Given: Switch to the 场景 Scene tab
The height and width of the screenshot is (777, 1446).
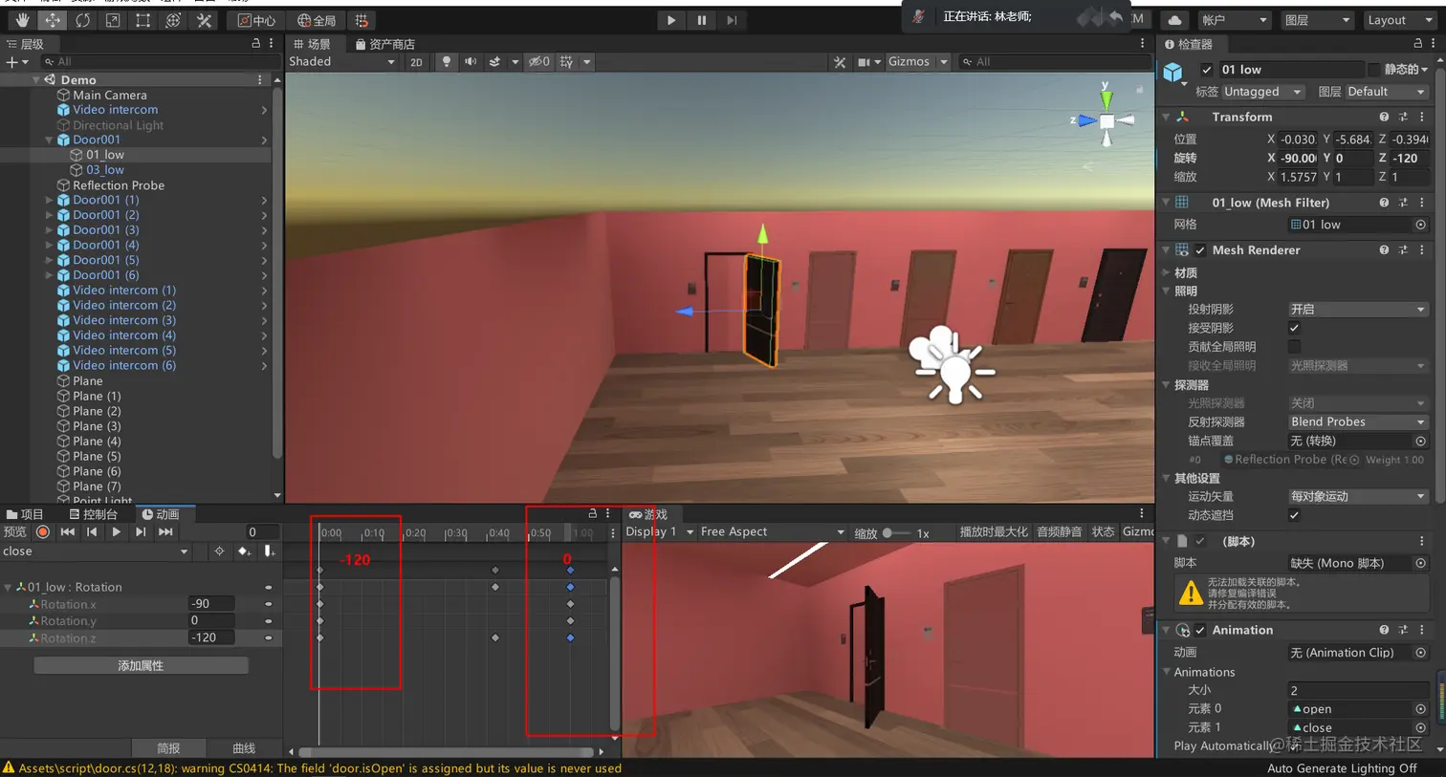Looking at the screenshot, I should [313, 44].
